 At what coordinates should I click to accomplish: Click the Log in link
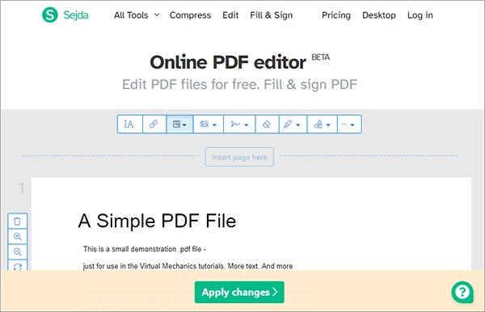click(x=420, y=15)
